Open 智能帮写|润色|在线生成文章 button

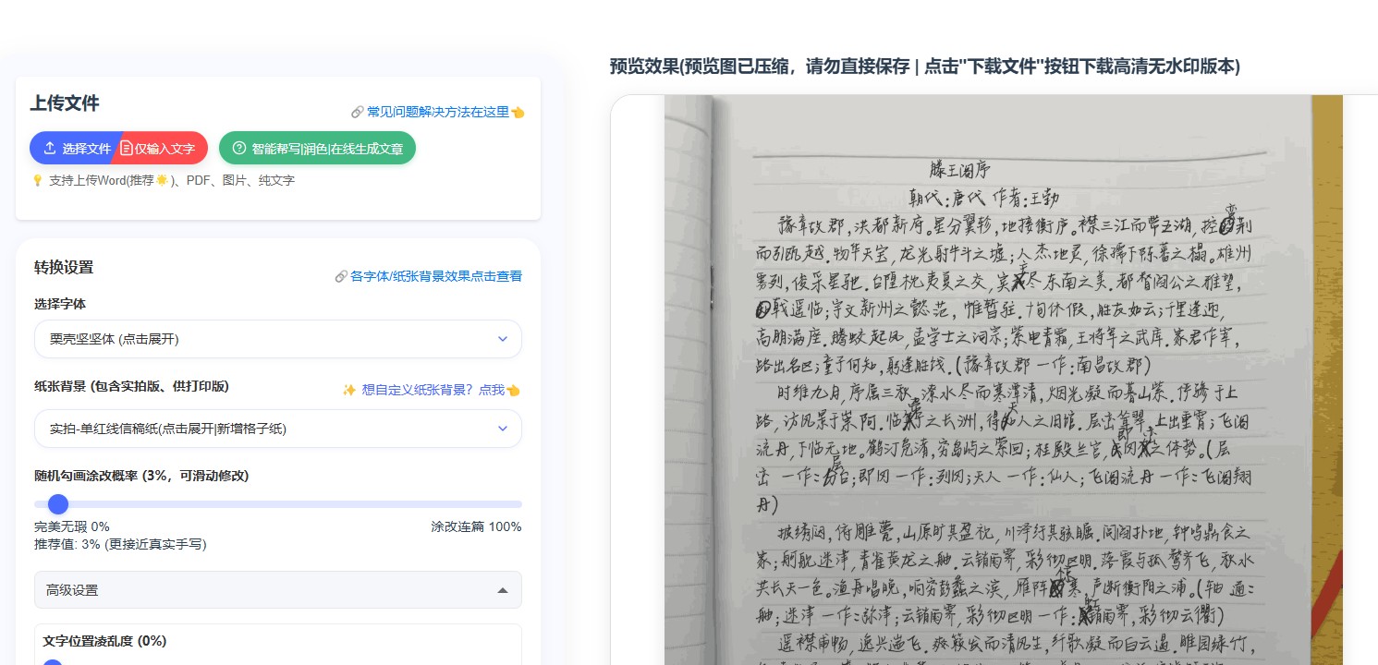coord(317,148)
